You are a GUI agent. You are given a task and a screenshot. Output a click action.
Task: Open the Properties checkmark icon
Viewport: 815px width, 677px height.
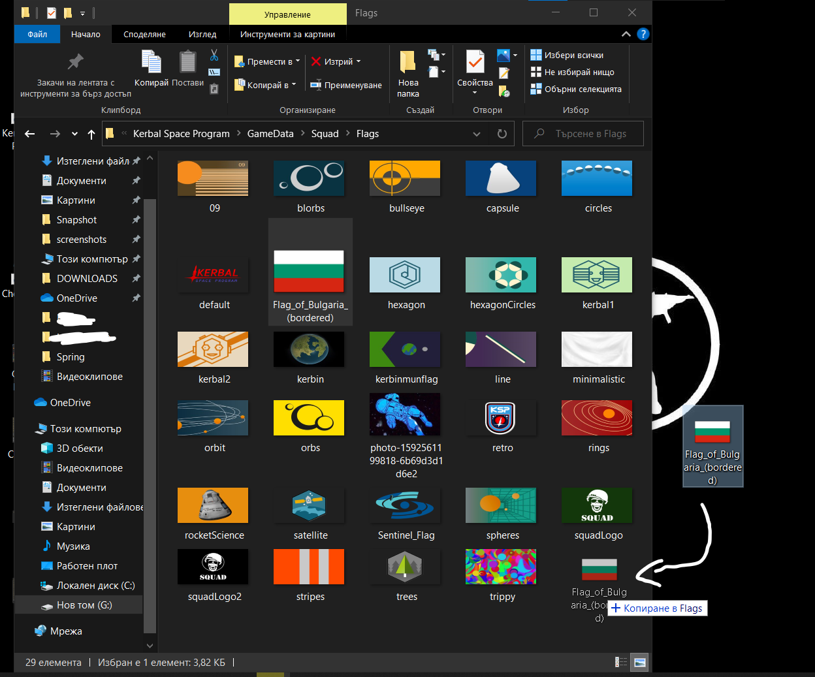pos(475,63)
